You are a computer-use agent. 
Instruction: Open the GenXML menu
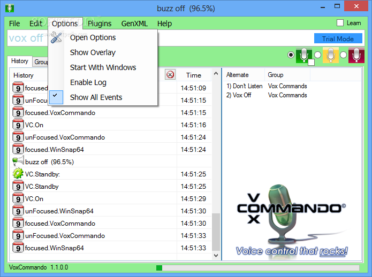point(134,24)
